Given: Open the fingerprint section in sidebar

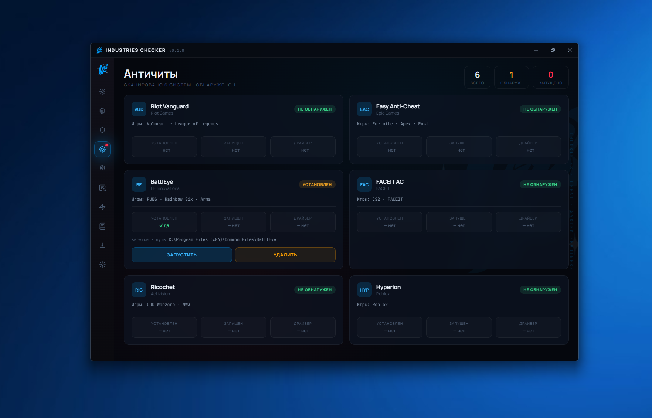Looking at the screenshot, I should click(x=102, y=168).
